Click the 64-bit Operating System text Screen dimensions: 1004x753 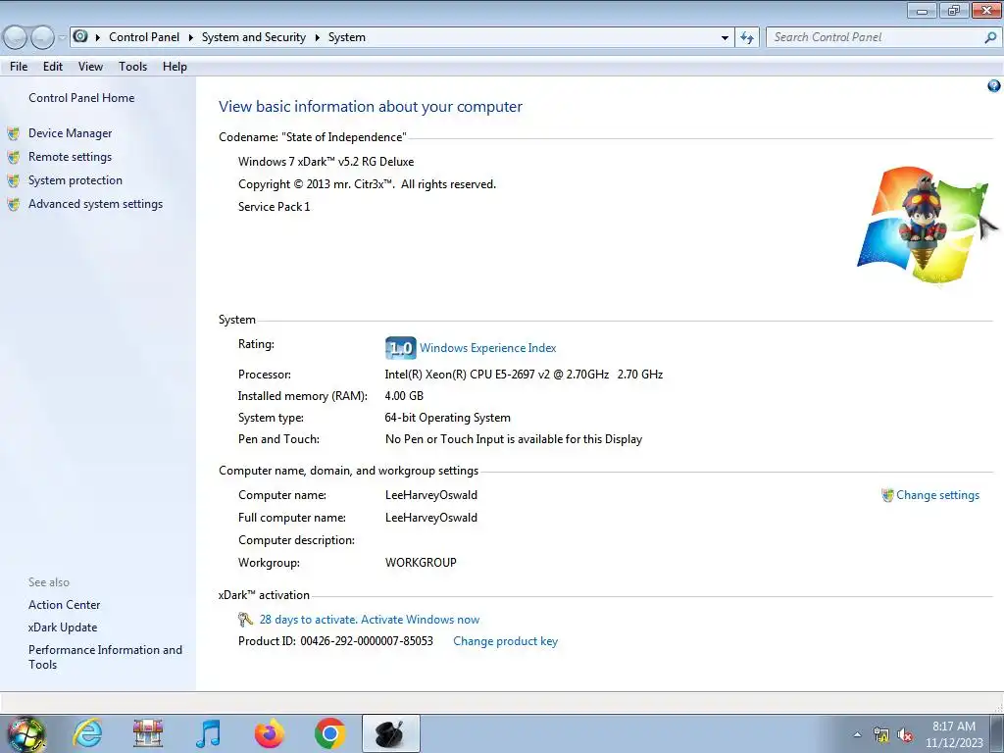point(447,418)
